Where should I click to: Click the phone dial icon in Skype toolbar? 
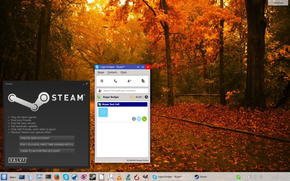click(116, 81)
